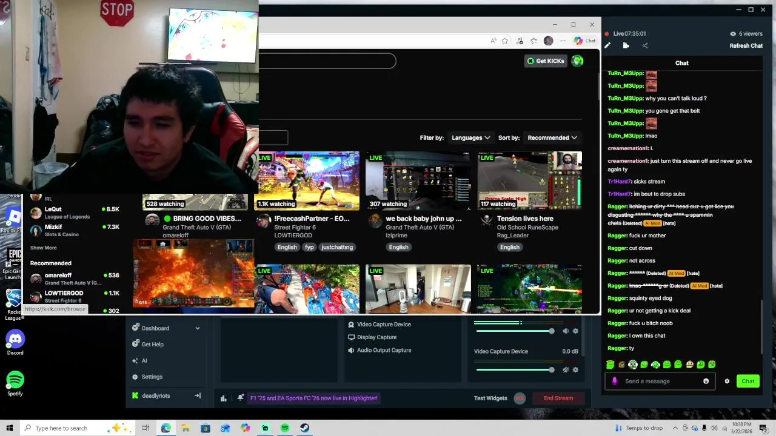Screen dimensions: 776x436
Task: Open Settings in side menu
Action: pos(147,377)
